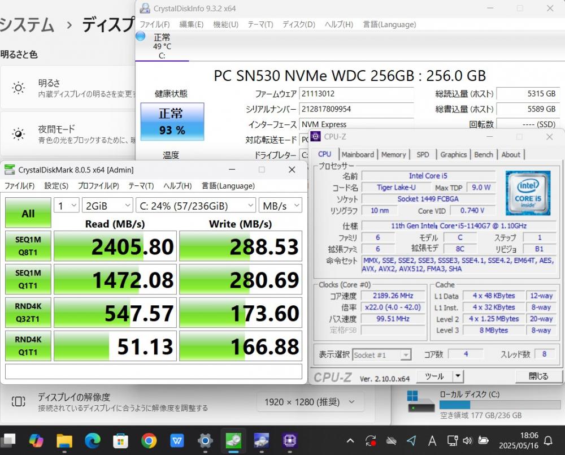This screenshot has width=565, height=455.
Task: Start all benchmarks with the All button
Action: 28,213
